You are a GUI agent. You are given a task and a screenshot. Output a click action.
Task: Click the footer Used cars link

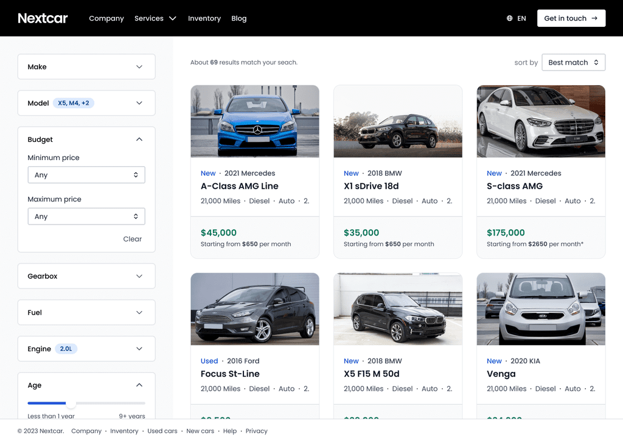162,431
